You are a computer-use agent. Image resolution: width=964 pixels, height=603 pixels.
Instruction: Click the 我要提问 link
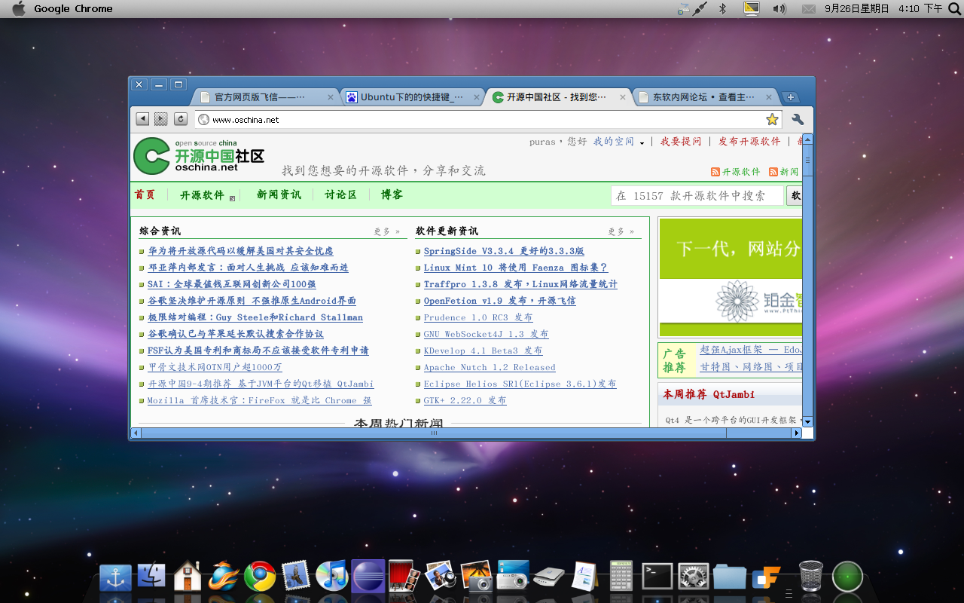[x=681, y=142]
